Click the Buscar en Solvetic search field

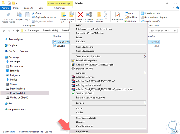[x=163, y=31]
